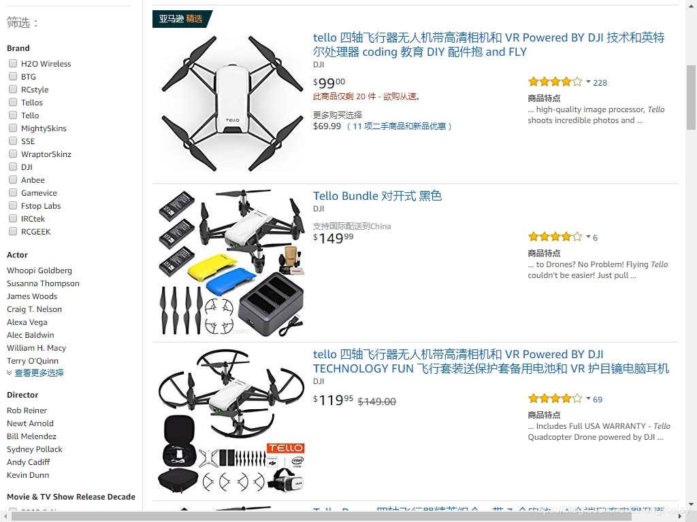The height and width of the screenshot is (522, 697).
Task: Open the Tello Bundle product title link
Action: pos(377,196)
